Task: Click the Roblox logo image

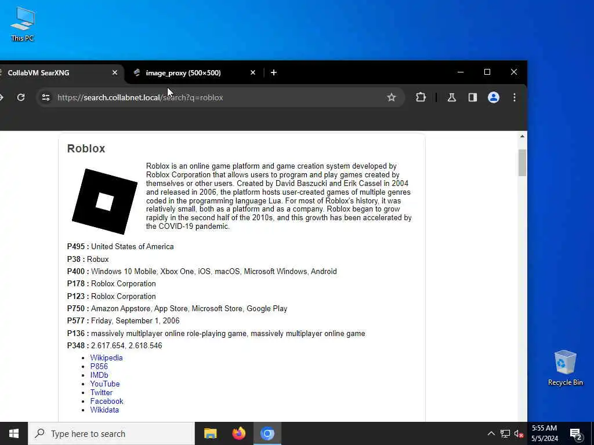Action: click(104, 201)
